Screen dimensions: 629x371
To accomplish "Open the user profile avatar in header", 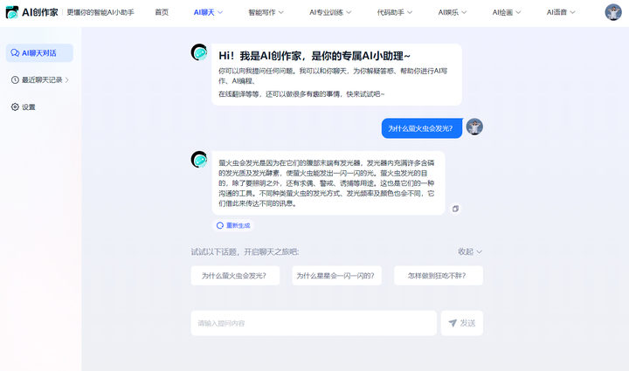I will point(613,12).
